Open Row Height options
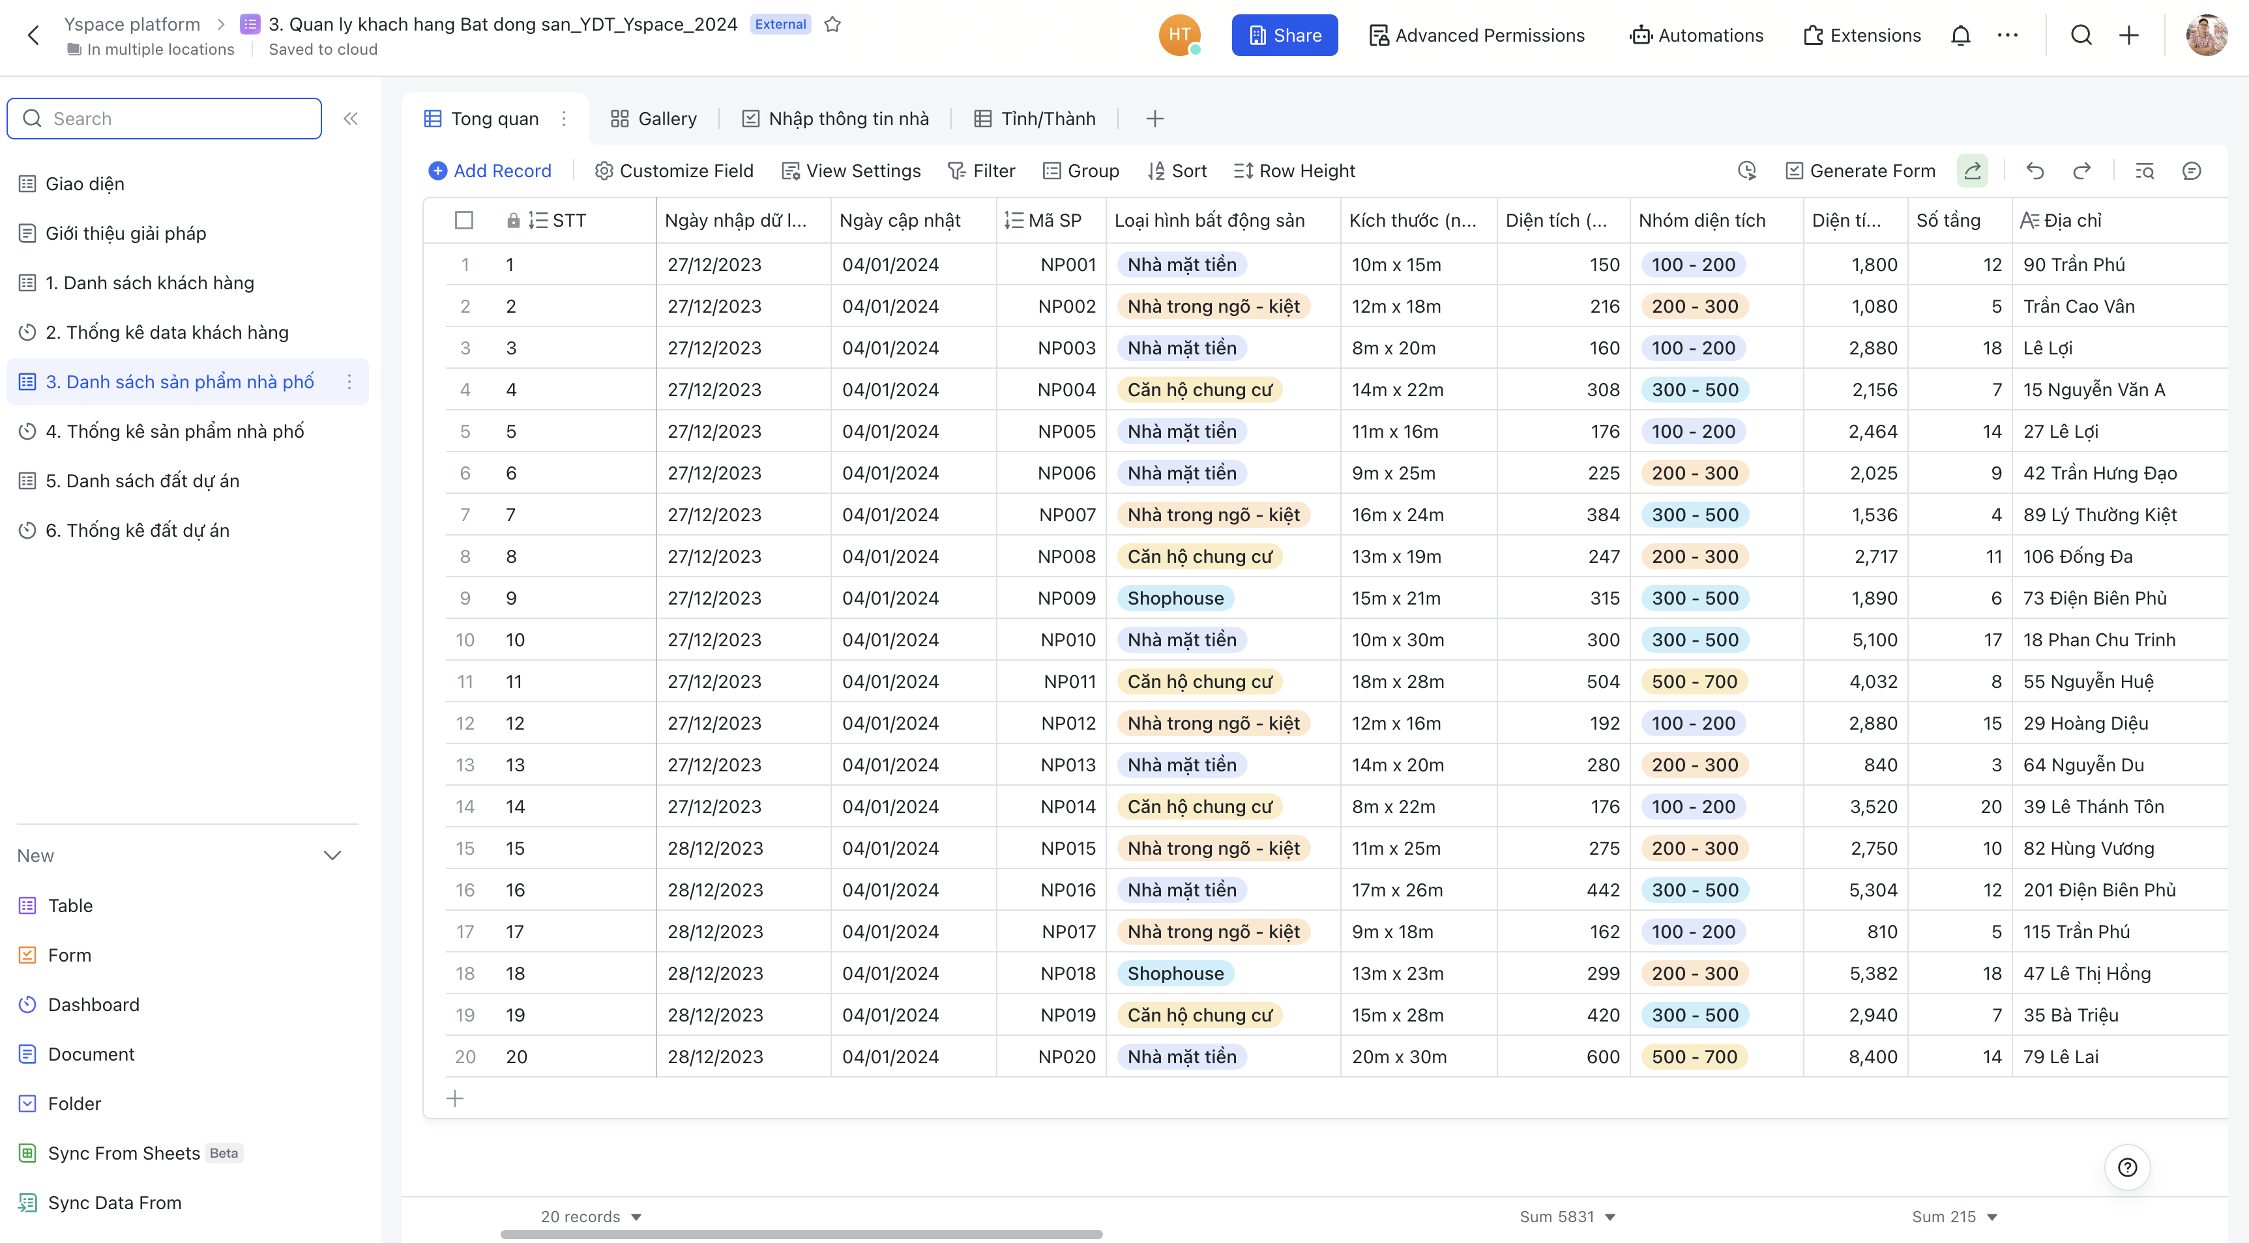 1294,171
